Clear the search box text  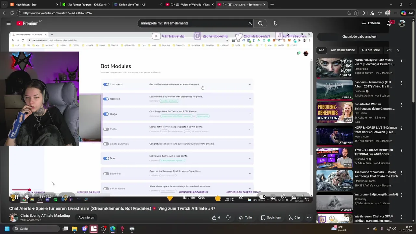pyautogui.click(x=250, y=23)
